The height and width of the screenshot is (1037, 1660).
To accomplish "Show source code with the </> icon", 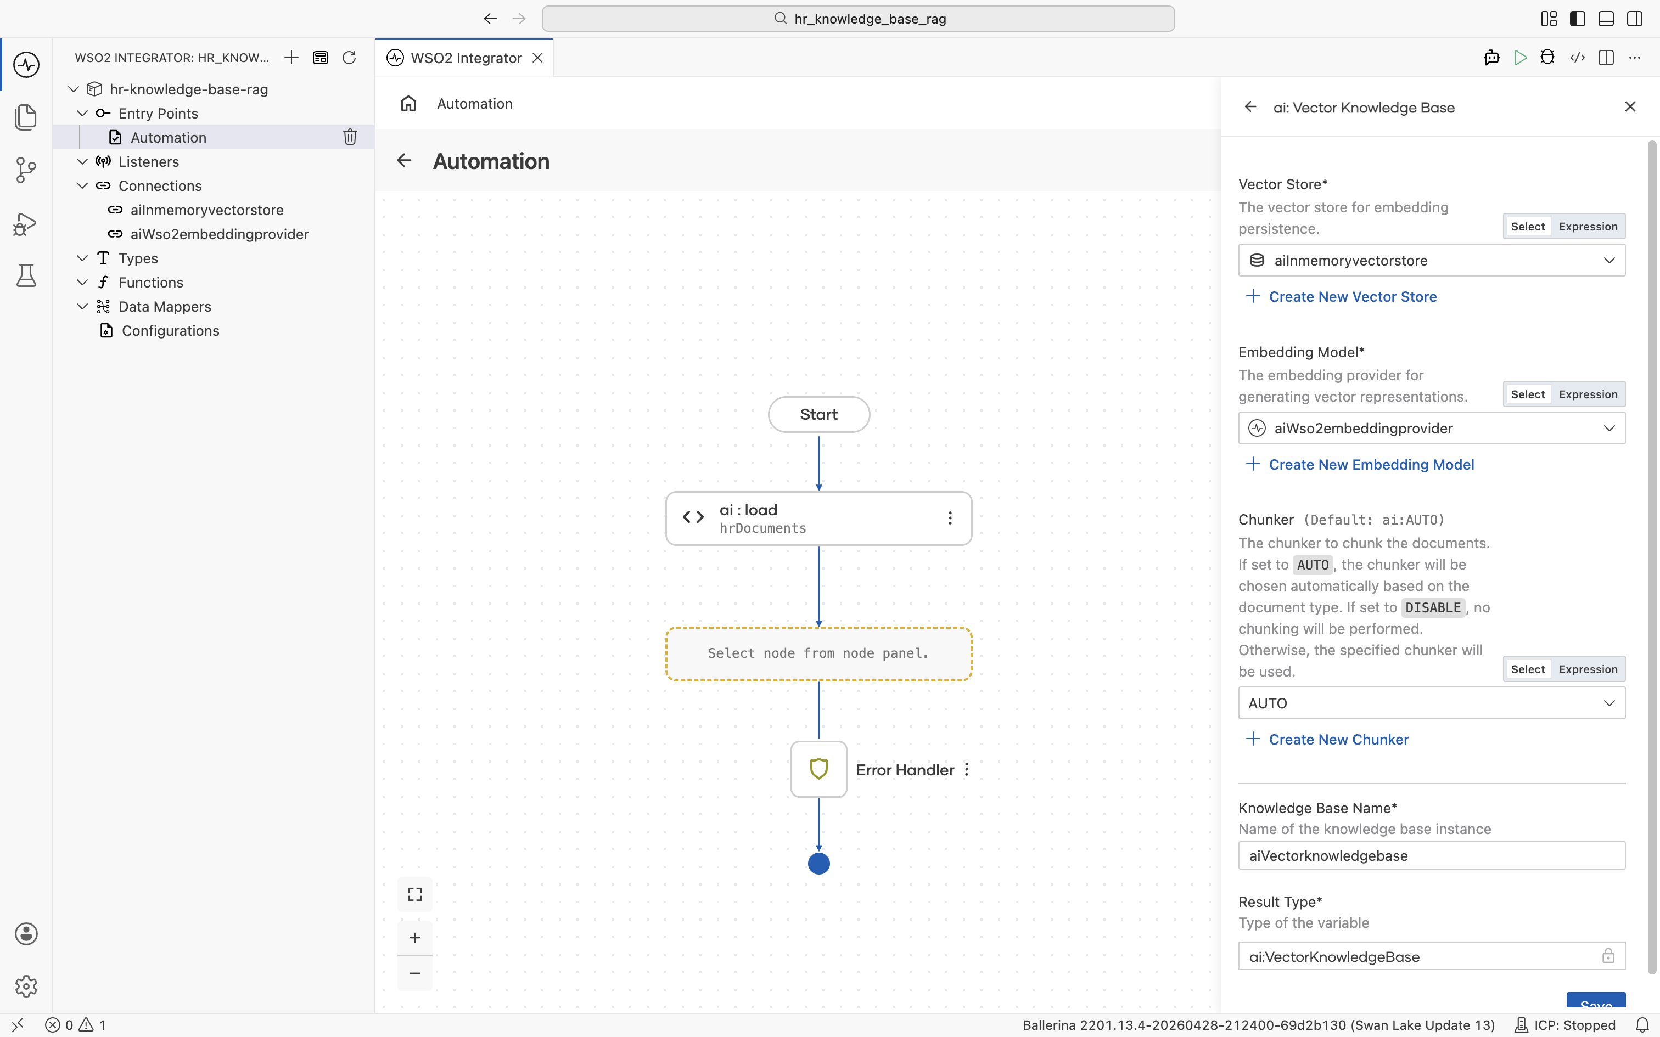I will pos(1577,58).
